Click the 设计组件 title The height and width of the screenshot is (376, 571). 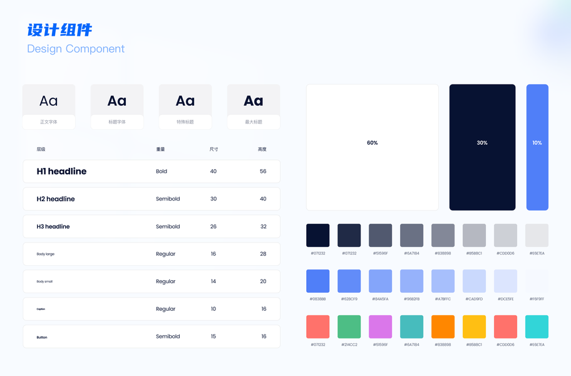(x=59, y=30)
